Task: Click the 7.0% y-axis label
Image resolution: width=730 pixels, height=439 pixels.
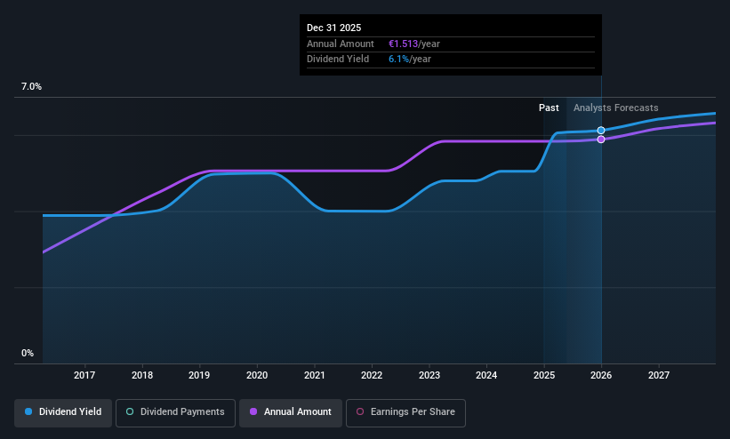Action: 31,86
